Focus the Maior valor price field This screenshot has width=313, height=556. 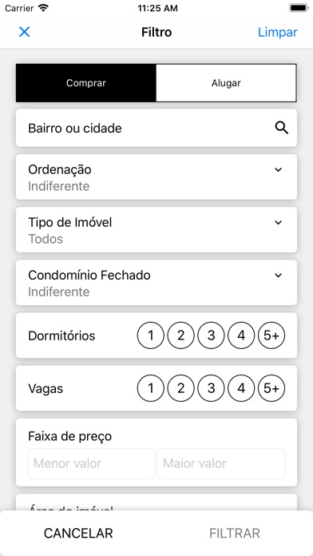point(221,463)
